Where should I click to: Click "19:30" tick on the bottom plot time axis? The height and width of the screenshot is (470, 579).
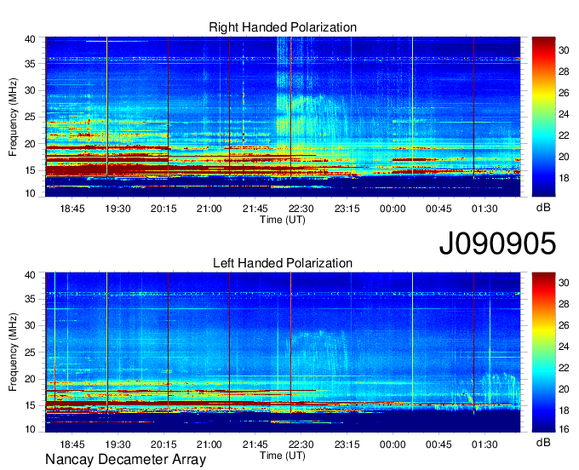click(118, 444)
